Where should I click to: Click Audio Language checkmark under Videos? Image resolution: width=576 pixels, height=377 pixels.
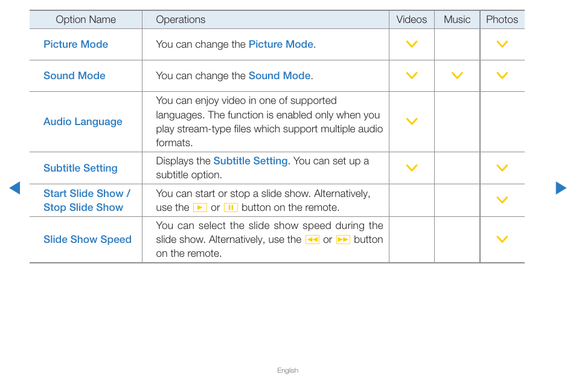pos(412,121)
